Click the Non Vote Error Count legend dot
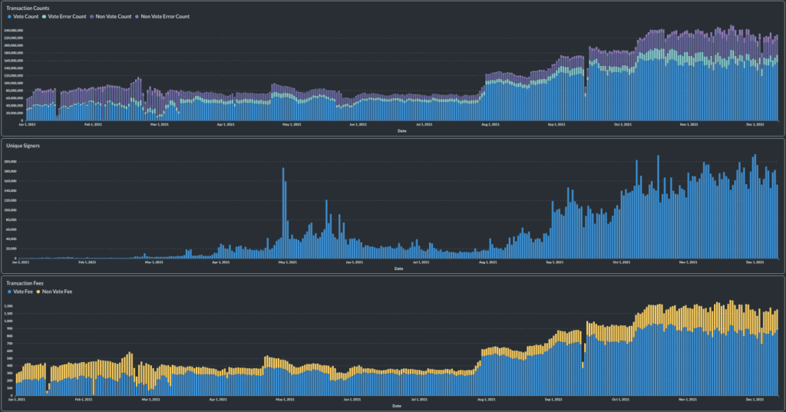 click(137, 16)
